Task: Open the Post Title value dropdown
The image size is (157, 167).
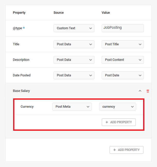Action: pos(123,44)
